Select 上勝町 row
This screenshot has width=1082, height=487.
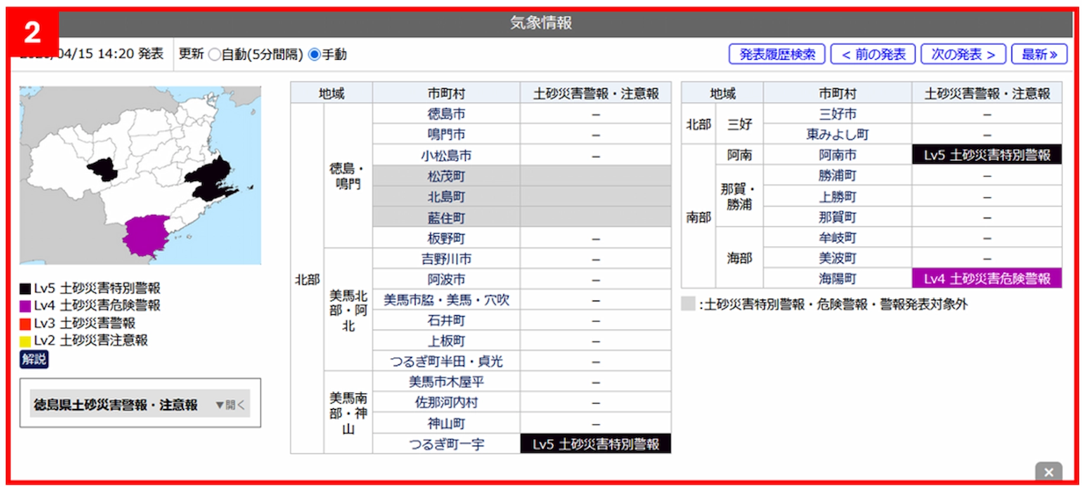pos(912,196)
